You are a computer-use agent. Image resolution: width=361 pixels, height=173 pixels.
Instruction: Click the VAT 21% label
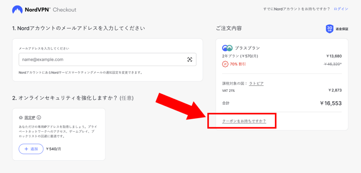click(228, 91)
